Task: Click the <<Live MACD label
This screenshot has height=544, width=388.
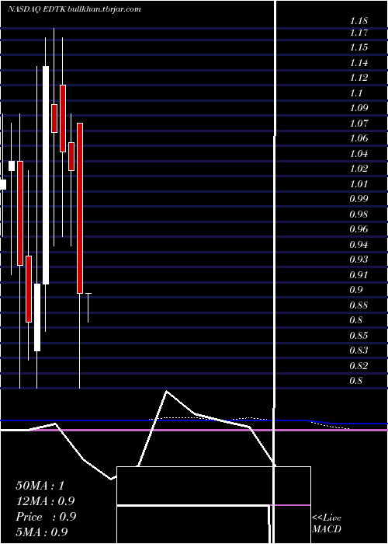Action: tap(327, 524)
